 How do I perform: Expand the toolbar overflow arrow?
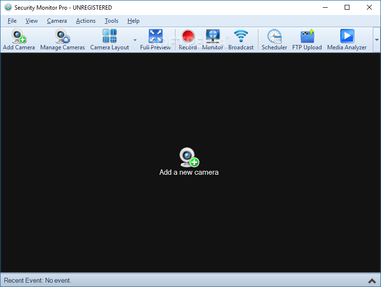click(377, 40)
